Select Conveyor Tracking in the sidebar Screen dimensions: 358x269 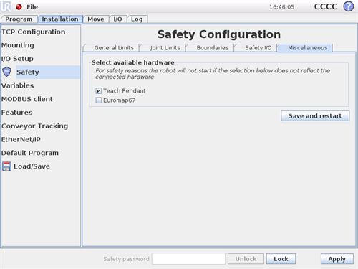pyautogui.click(x=35, y=126)
